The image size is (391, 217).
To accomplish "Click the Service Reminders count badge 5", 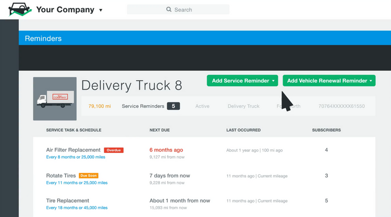I will [x=173, y=106].
